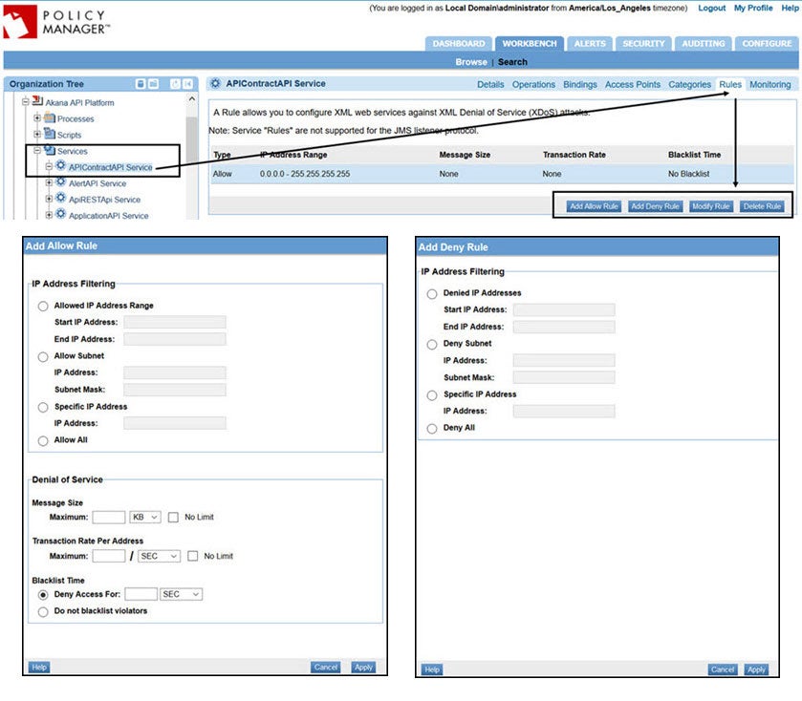Viewport: 802px width, 701px height.
Task: Open the Blacklist Time SEC dropdown
Action: pos(181,594)
